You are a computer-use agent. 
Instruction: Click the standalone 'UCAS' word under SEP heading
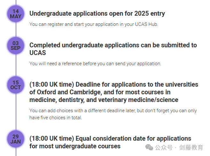point(38,53)
